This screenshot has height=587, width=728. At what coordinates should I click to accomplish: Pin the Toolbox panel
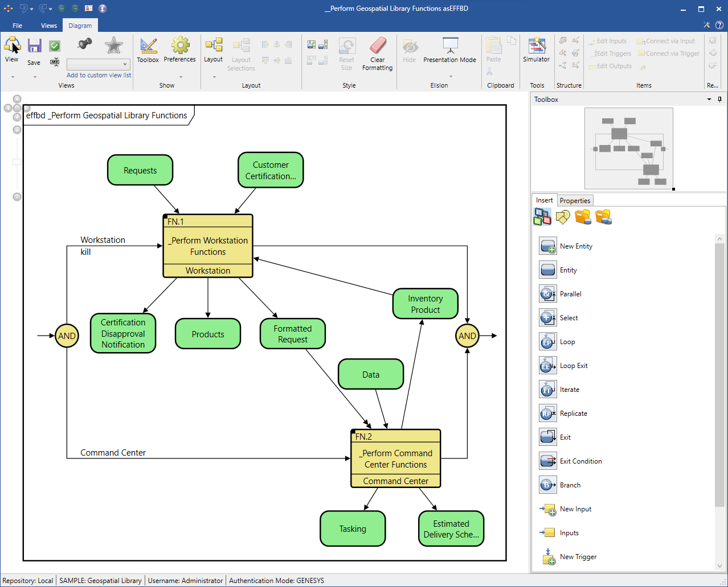[x=719, y=100]
